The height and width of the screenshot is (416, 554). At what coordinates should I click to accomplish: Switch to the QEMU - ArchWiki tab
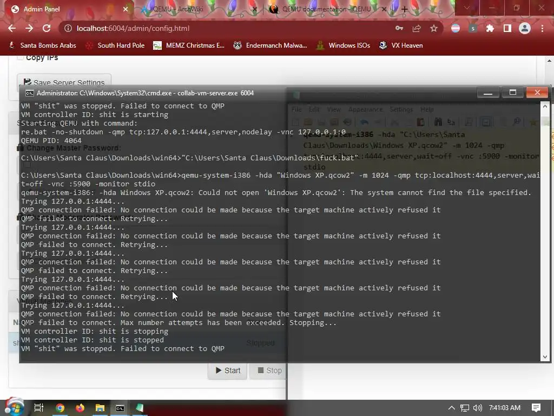point(198,9)
